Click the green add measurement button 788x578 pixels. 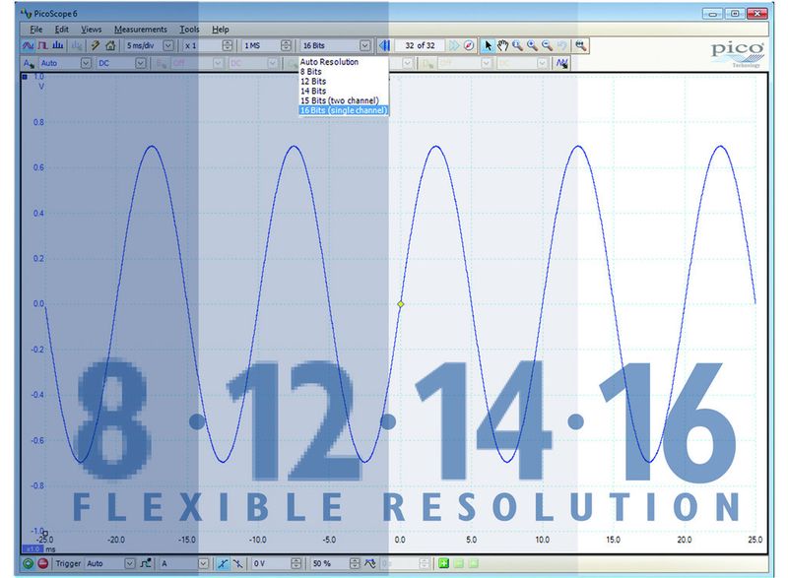443,563
